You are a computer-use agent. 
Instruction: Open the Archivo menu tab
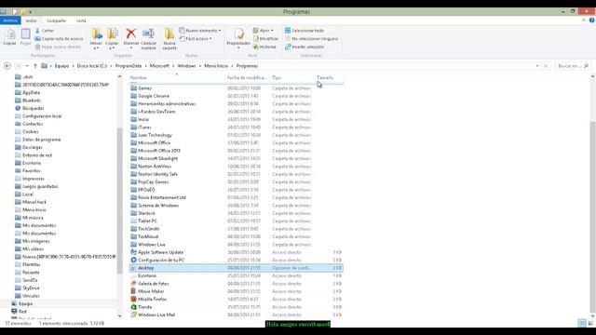pyautogui.click(x=10, y=20)
